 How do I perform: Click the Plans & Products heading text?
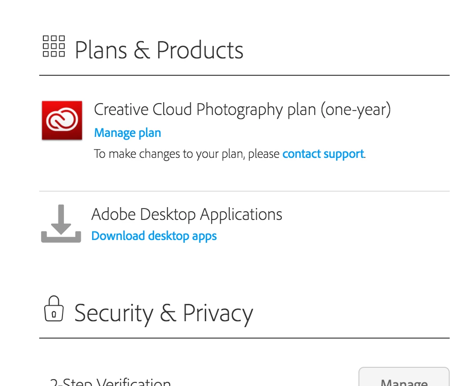(159, 50)
